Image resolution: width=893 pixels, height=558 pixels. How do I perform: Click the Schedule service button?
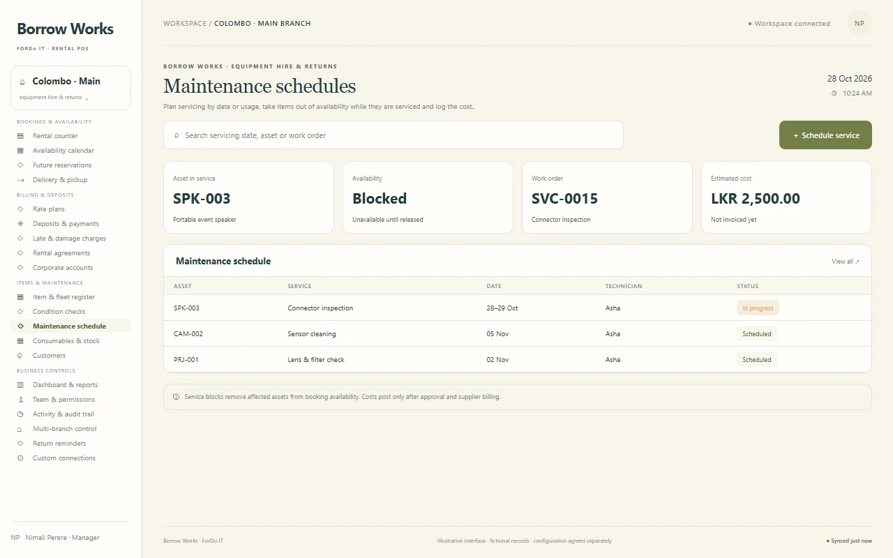825,135
